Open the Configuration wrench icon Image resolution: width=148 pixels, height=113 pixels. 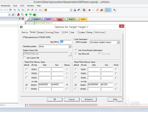click(114, 10)
